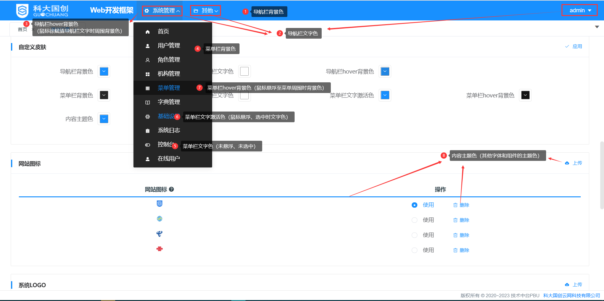Click the 用户管理 user icon

coord(147,46)
